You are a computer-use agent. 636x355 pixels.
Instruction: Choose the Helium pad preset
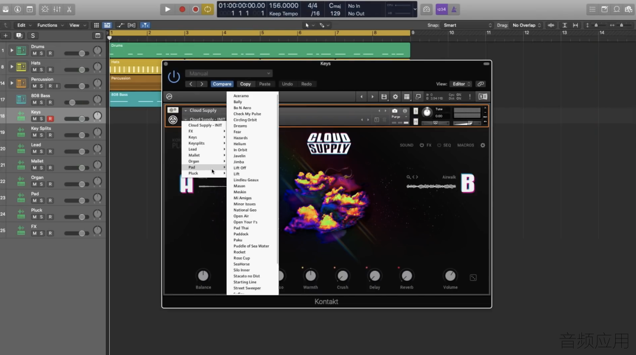point(240,143)
